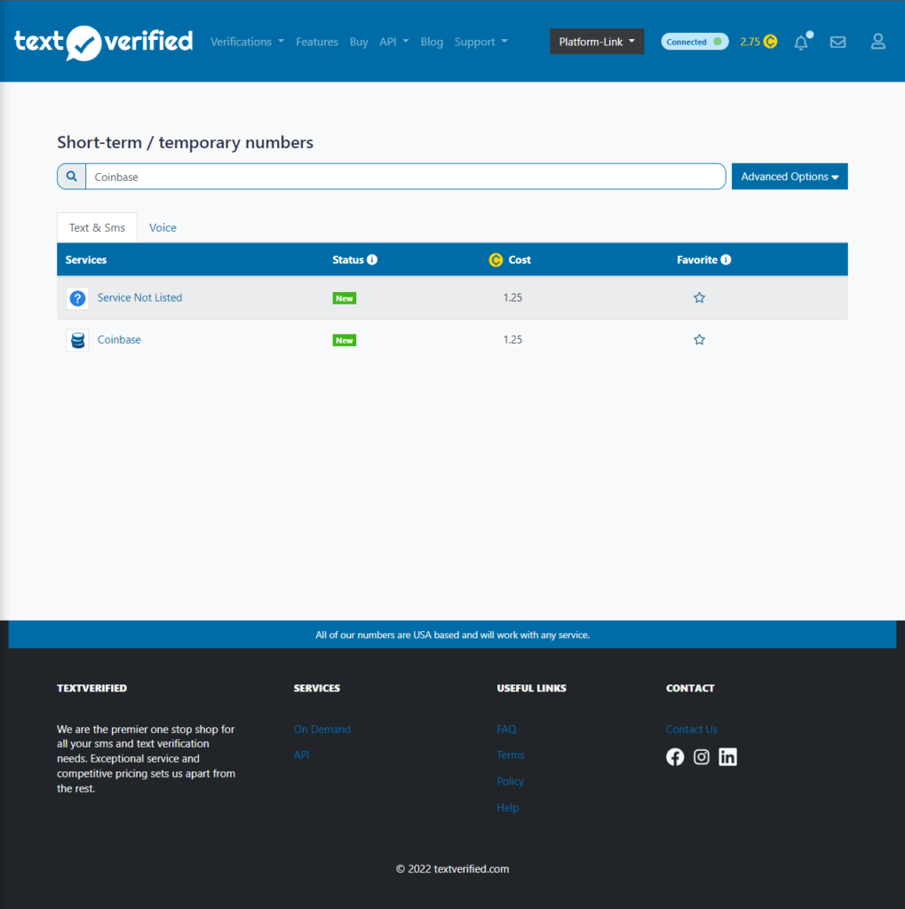Open the notifications bell

coord(802,42)
